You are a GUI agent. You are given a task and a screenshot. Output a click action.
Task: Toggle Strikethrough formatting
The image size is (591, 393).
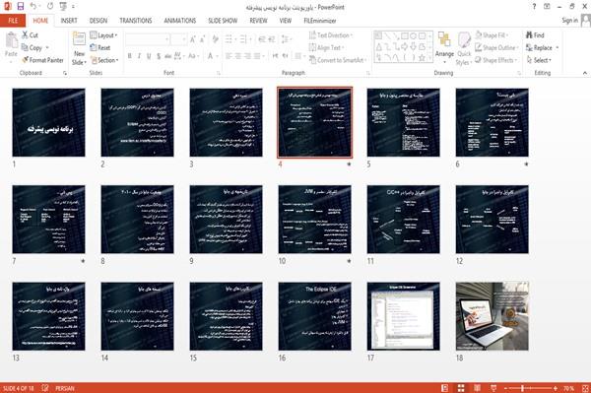click(168, 56)
